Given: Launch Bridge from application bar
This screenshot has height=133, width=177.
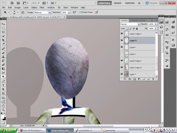Looking at the screenshot, I should [x=12, y=3].
